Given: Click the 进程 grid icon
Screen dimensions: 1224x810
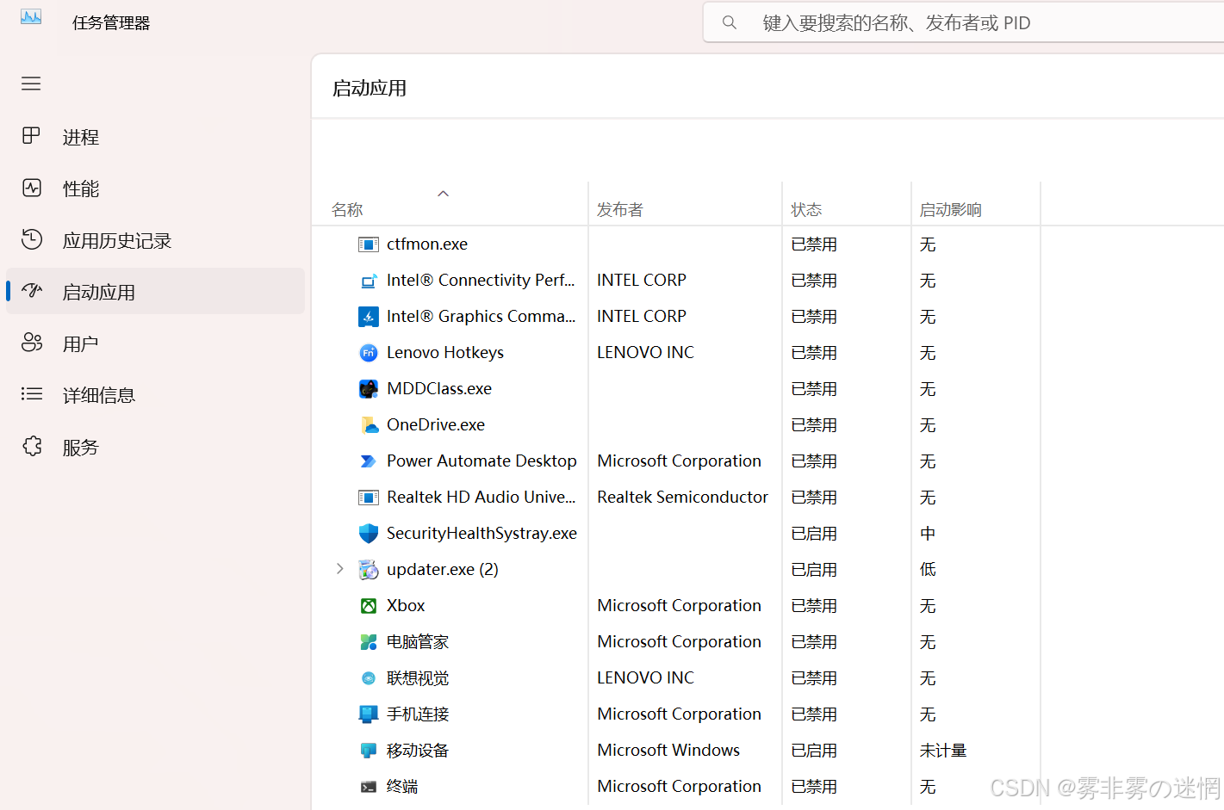Looking at the screenshot, I should (x=31, y=136).
